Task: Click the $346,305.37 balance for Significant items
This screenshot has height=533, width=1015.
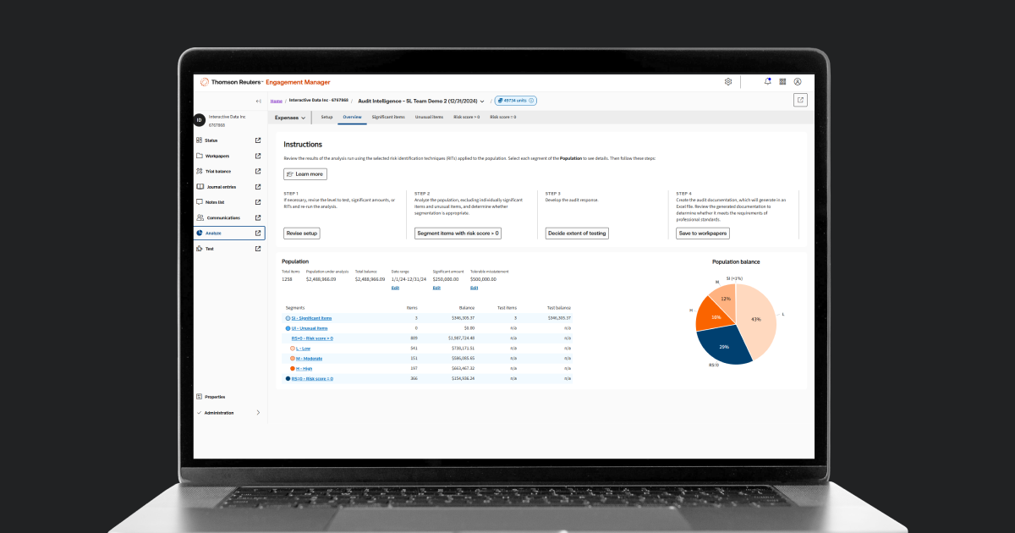Action: (462, 318)
